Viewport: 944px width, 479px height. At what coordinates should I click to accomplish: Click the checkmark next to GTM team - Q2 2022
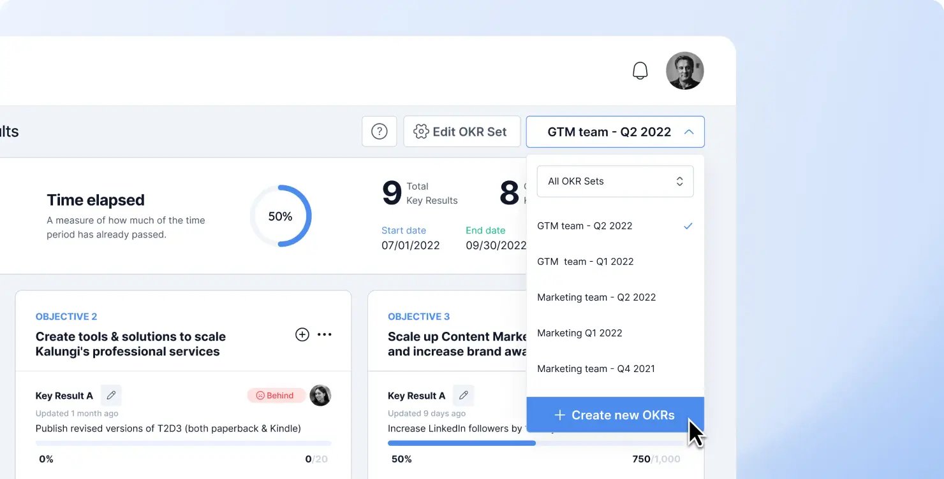[x=688, y=225]
